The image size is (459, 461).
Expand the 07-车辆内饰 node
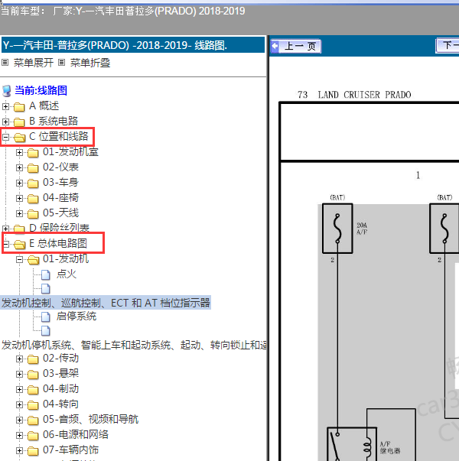19,450
